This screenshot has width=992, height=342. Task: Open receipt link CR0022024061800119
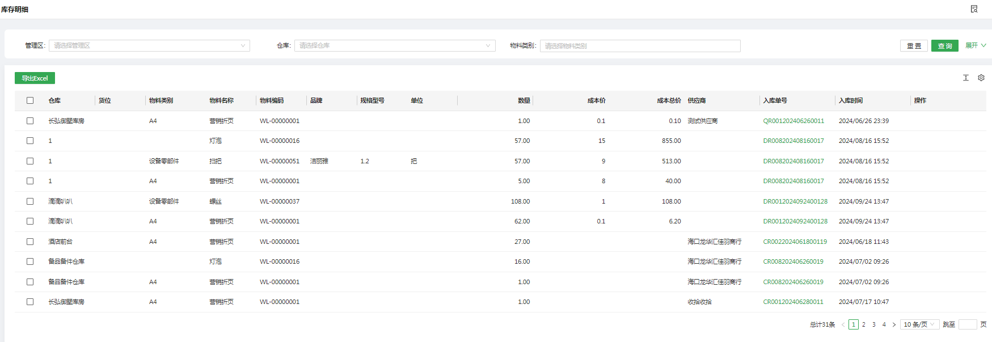pos(795,242)
